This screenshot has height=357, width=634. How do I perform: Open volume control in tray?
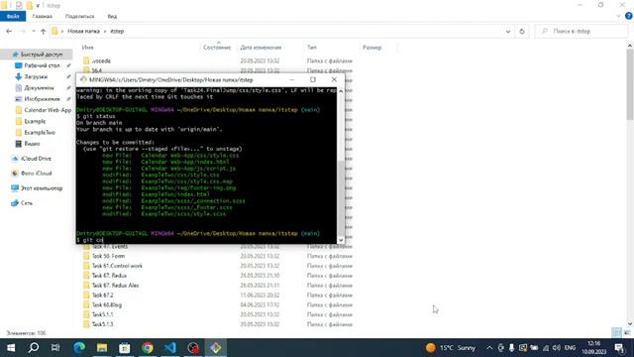coord(557,348)
